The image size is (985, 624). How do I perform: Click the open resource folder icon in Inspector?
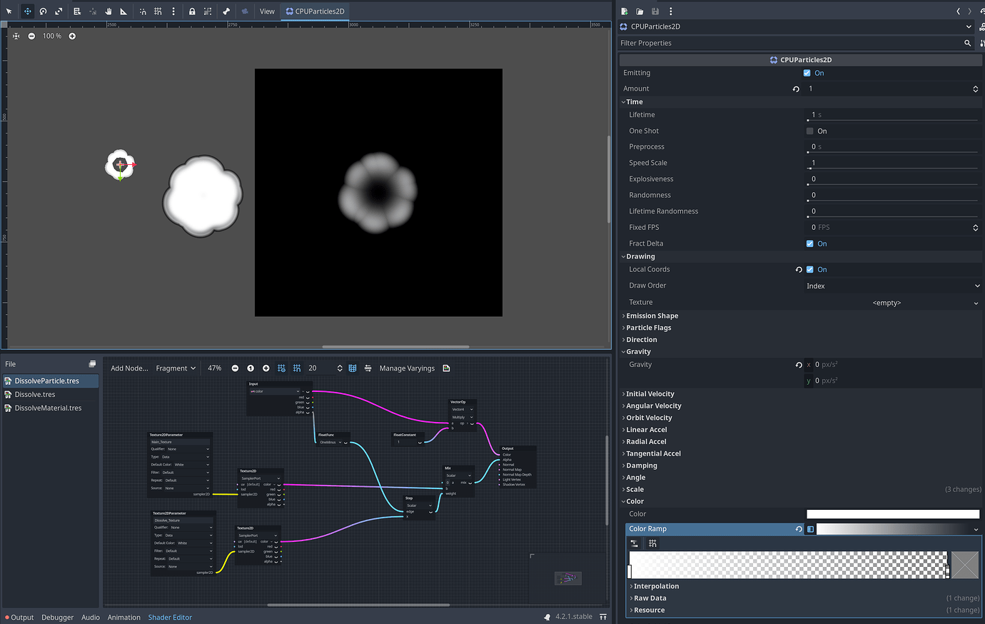point(640,11)
